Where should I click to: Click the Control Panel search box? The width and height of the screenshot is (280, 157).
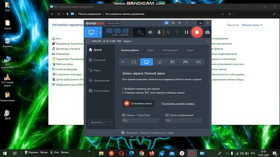pyautogui.click(x=256, y=14)
